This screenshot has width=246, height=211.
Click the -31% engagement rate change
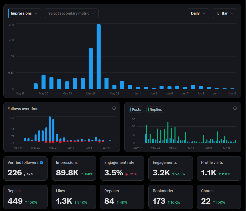pos(131,174)
